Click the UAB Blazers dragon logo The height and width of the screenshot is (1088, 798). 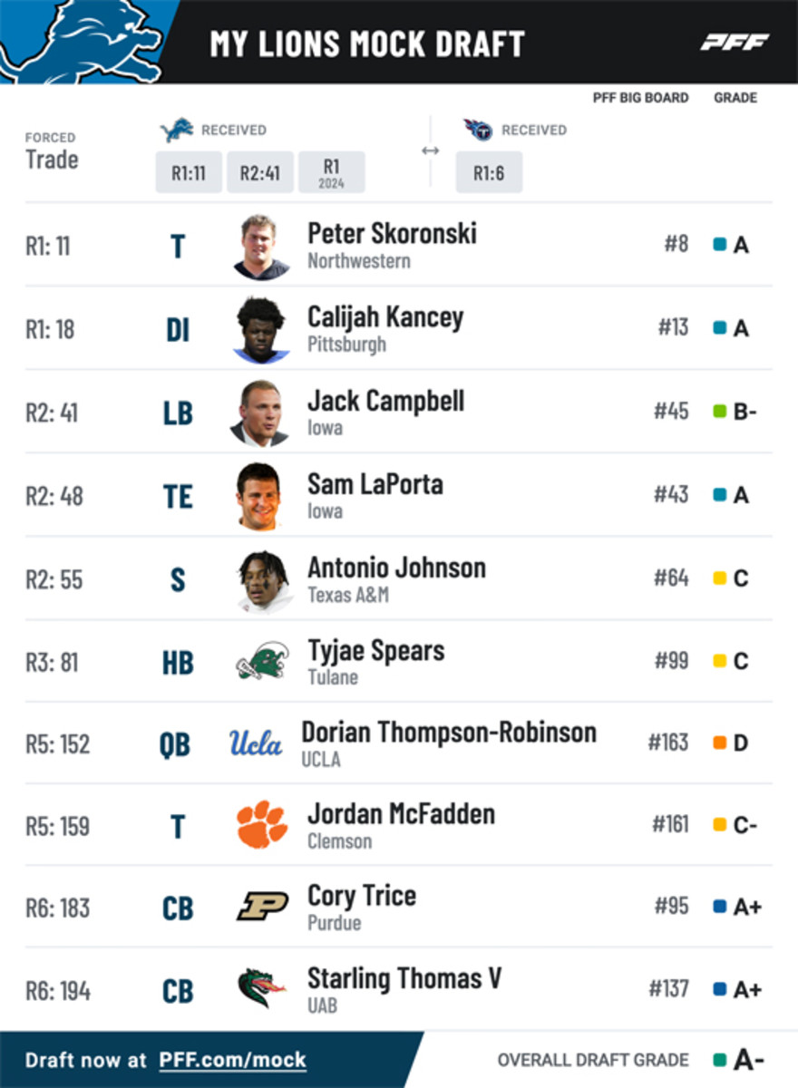coord(262,988)
